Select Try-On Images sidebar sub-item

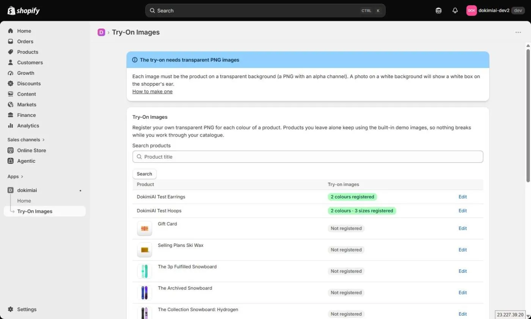(45, 211)
